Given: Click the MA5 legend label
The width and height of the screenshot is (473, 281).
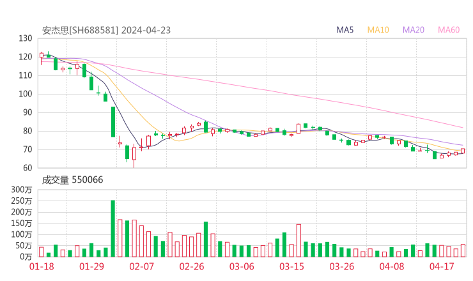Looking at the screenshot, I should tap(345, 30).
